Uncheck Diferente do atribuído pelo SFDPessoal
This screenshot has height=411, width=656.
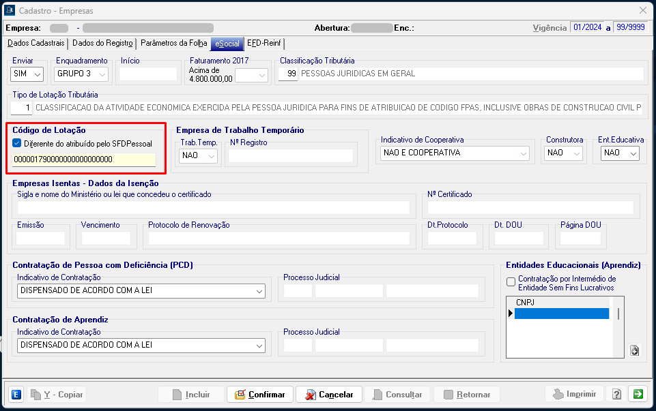[17, 144]
